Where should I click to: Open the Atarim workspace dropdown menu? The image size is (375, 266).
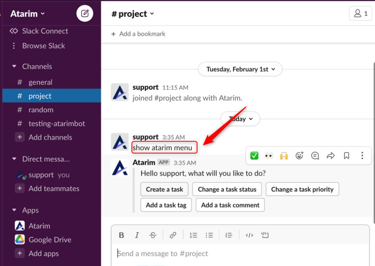(x=28, y=14)
